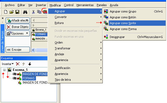Viewport: 167px width, 103px height.
Task: Click Linea de Tiempo vertical tab
Action: (2, 38)
